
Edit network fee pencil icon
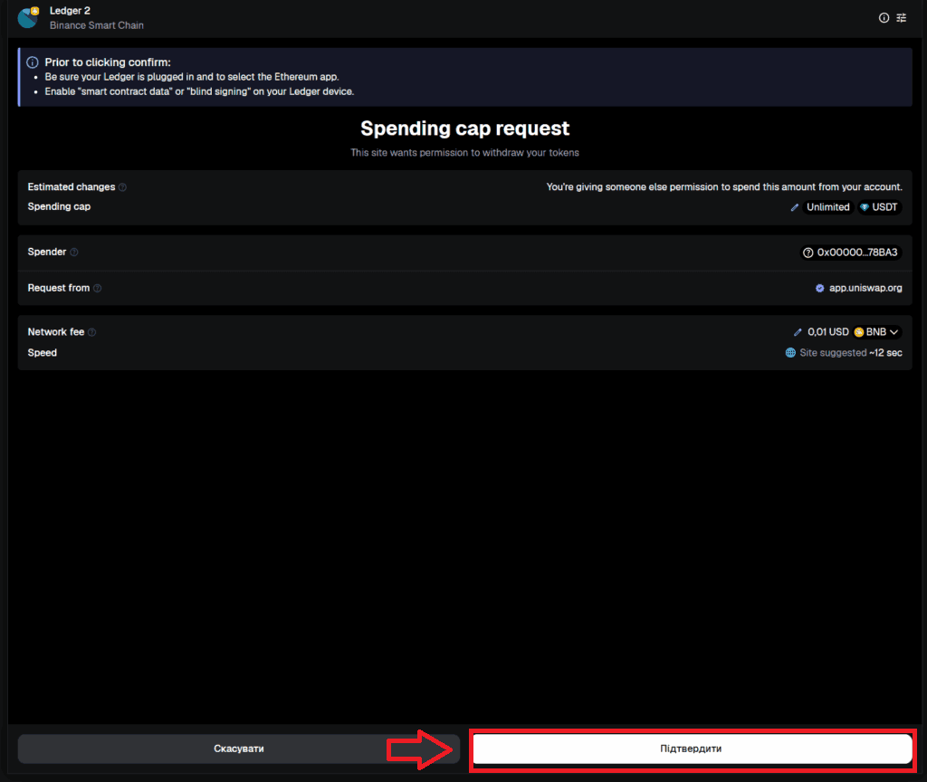(x=798, y=332)
